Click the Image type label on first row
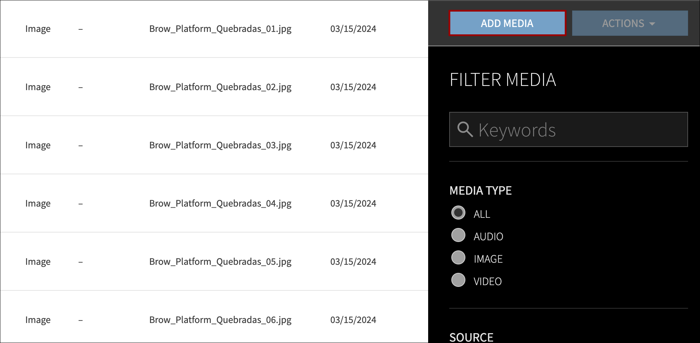 (x=38, y=29)
